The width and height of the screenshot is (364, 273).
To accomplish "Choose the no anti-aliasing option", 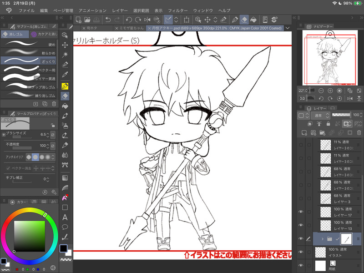I will tap(29, 157).
